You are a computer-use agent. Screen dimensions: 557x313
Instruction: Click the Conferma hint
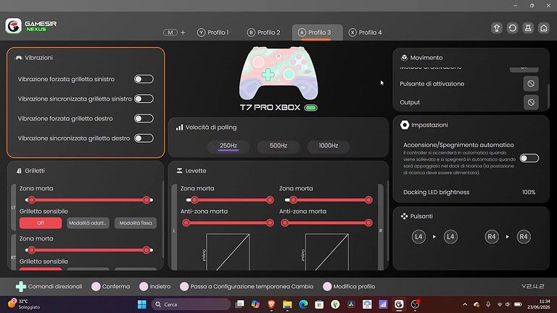[x=110, y=286]
